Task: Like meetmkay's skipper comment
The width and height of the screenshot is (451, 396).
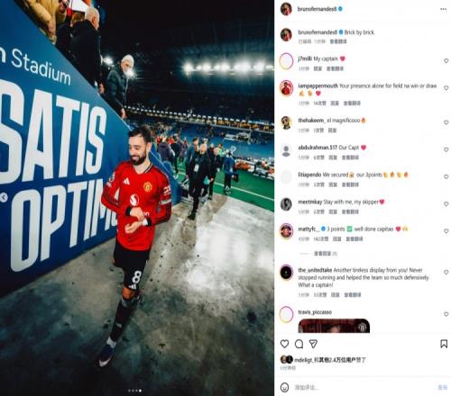Action: (446, 204)
